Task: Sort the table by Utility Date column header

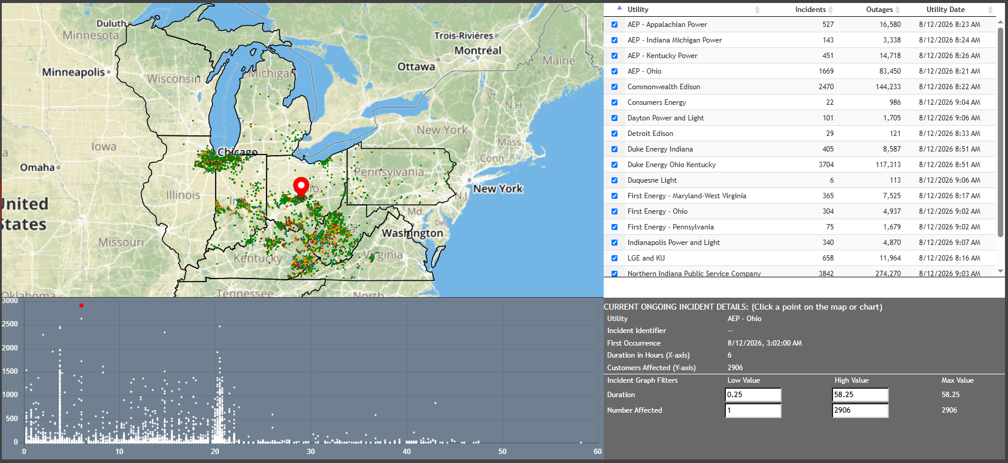Action: (x=946, y=10)
